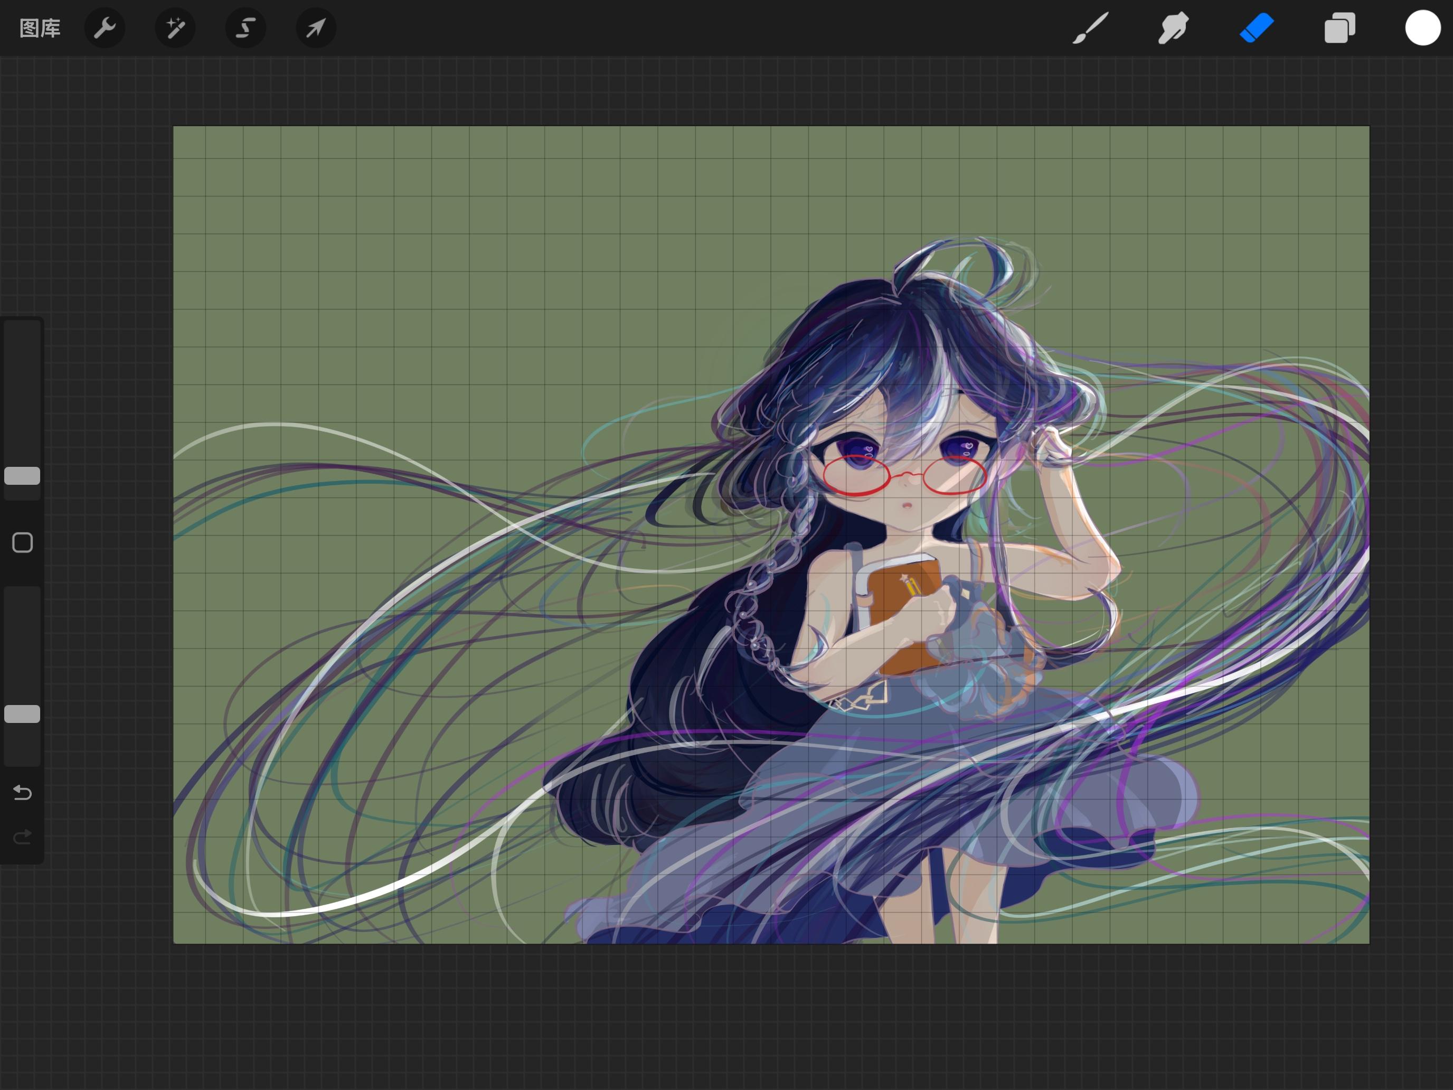Click the brush size slider handle
The height and width of the screenshot is (1090, 1453).
[22, 476]
